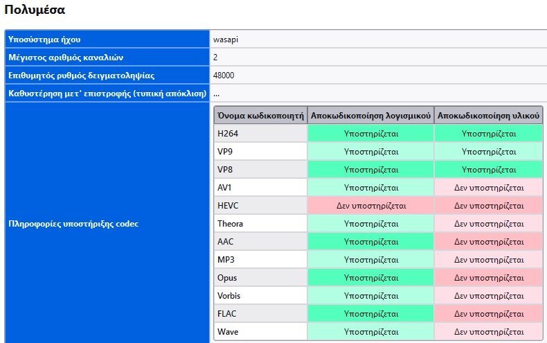Select the VP8 codec name cell
The height and width of the screenshot is (343, 547).
pos(260,169)
